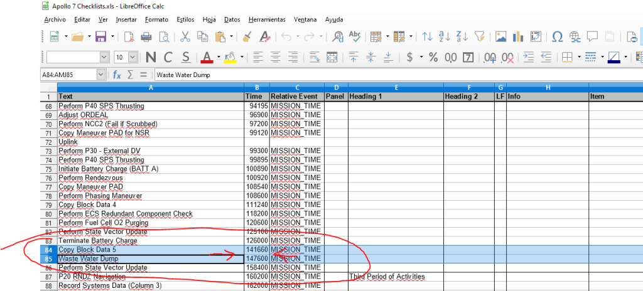This screenshot has width=643, height=291.
Task: Increase indent icon
Action: click(x=529, y=57)
